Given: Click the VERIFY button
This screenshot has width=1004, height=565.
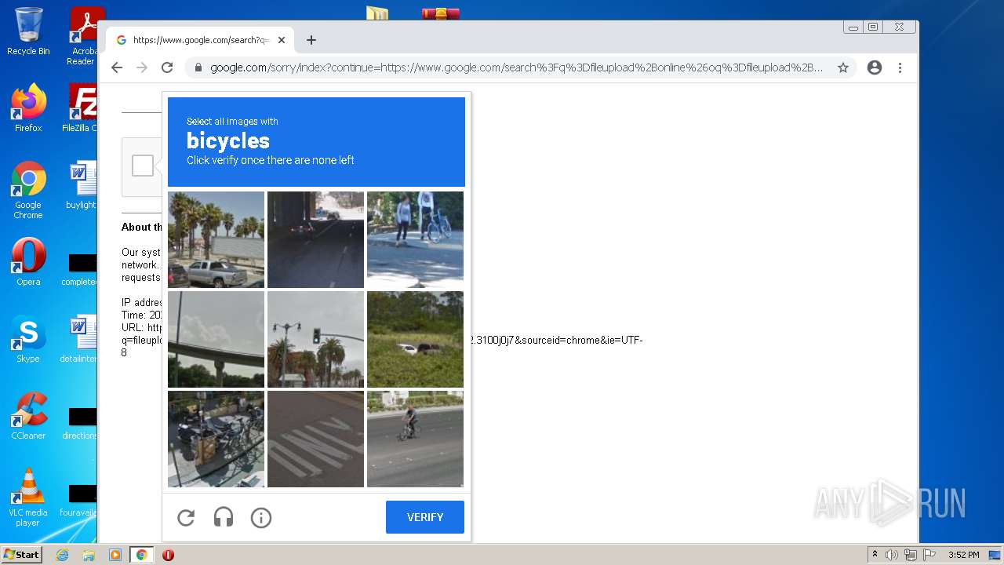Looking at the screenshot, I should coord(425,517).
